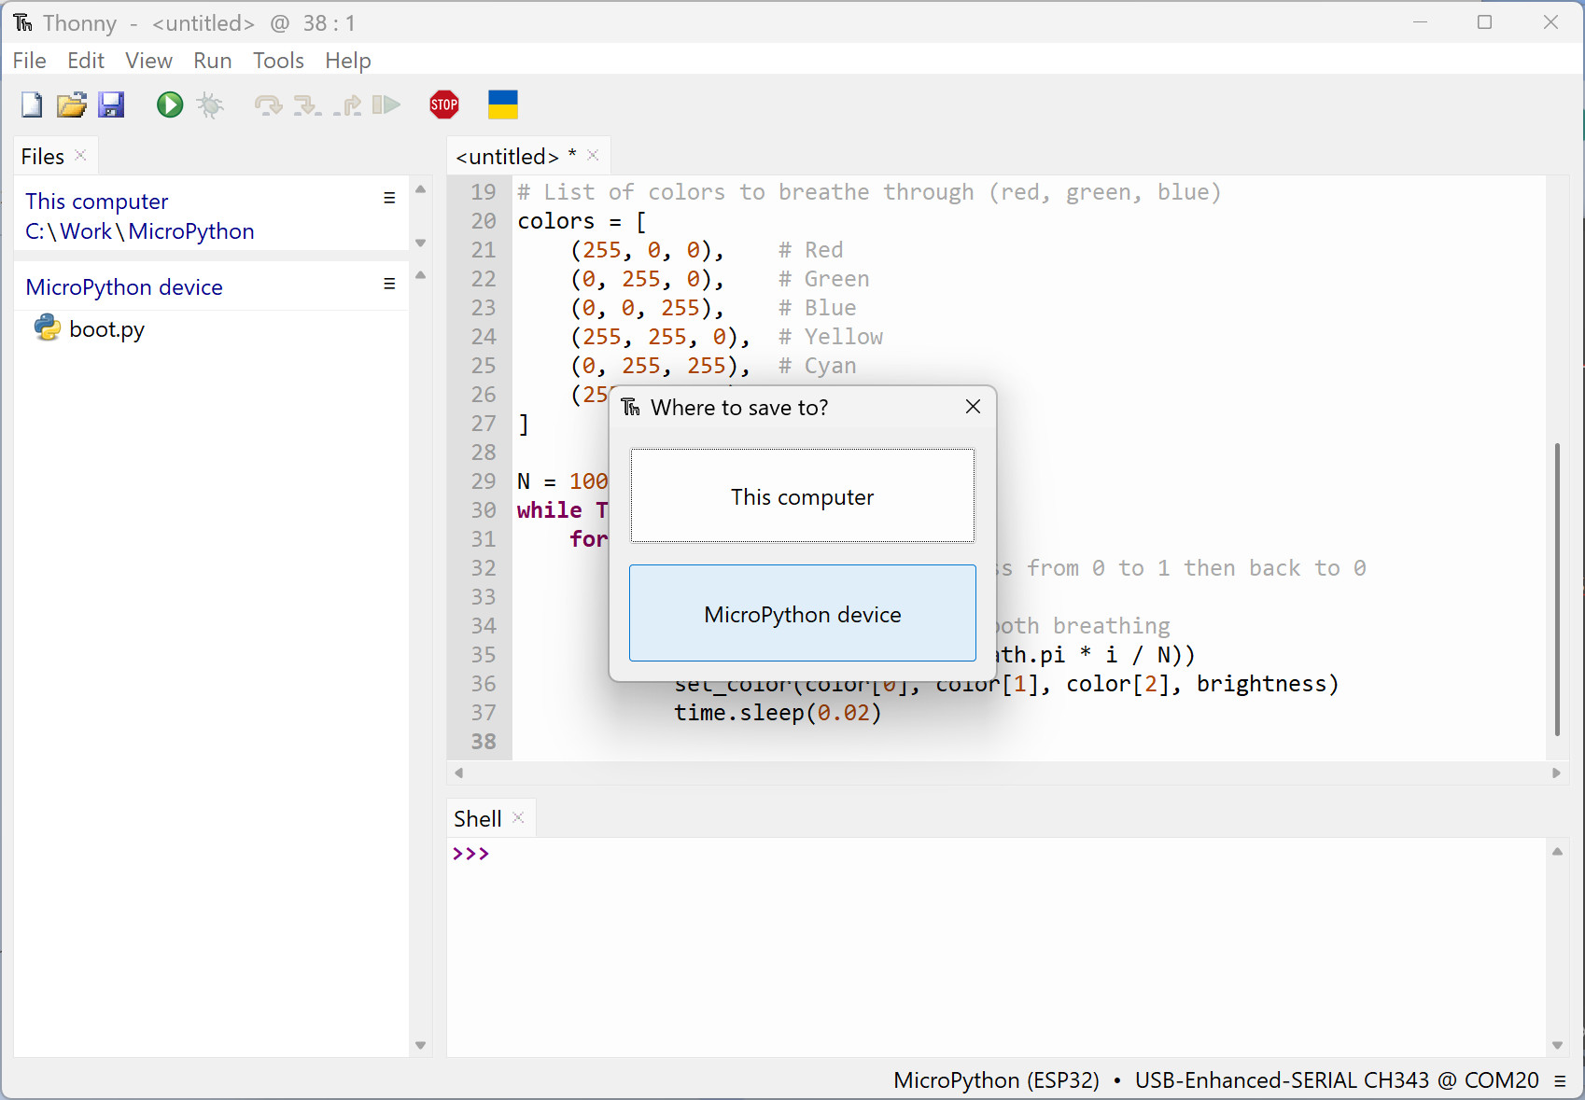Open the MicroPython device panel hamburger menu
Viewport: 1585px width, 1100px height.
(389, 284)
